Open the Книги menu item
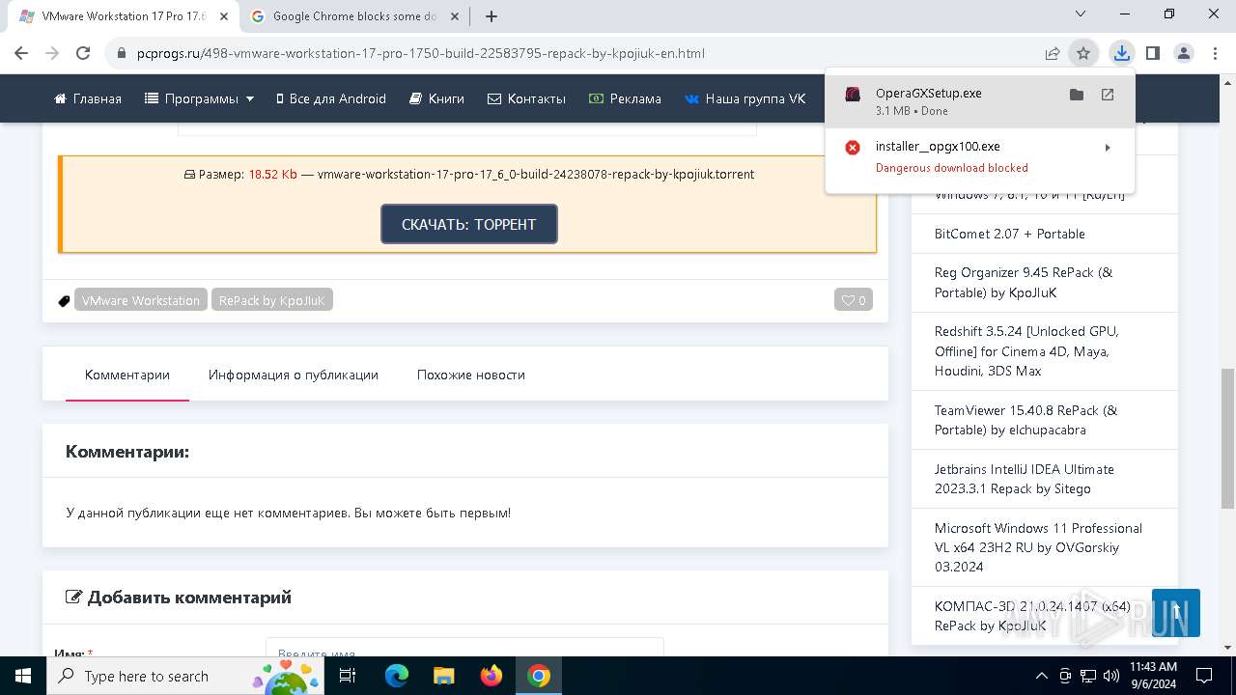 click(436, 98)
